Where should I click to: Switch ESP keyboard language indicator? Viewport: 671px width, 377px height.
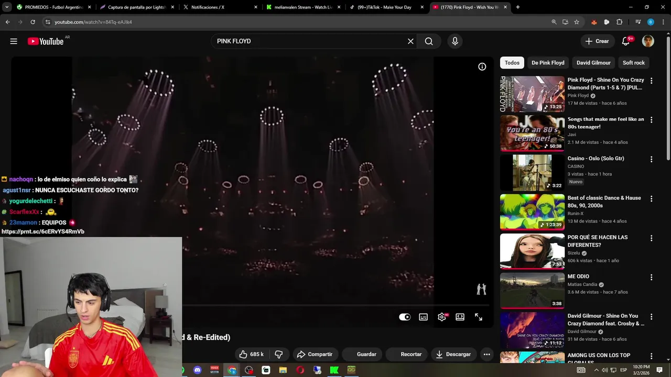click(x=625, y=370)
